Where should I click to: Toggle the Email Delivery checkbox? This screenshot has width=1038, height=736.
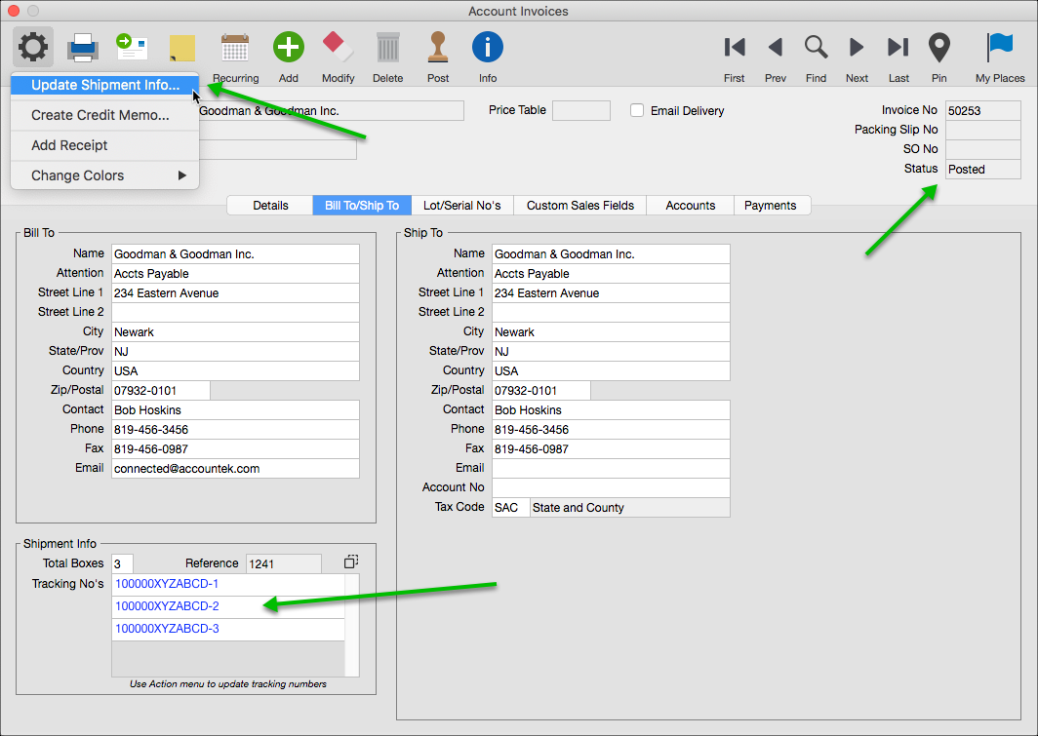[x=637, y=111]
